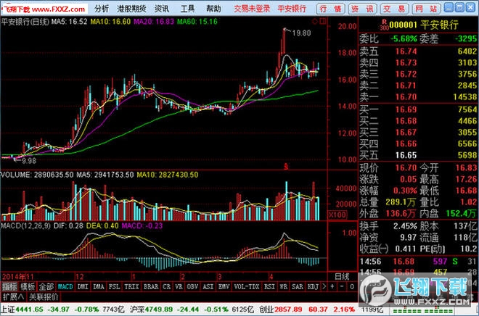Click the 行情 button
This screenshot has width=479, height=316.
(330, 9)
